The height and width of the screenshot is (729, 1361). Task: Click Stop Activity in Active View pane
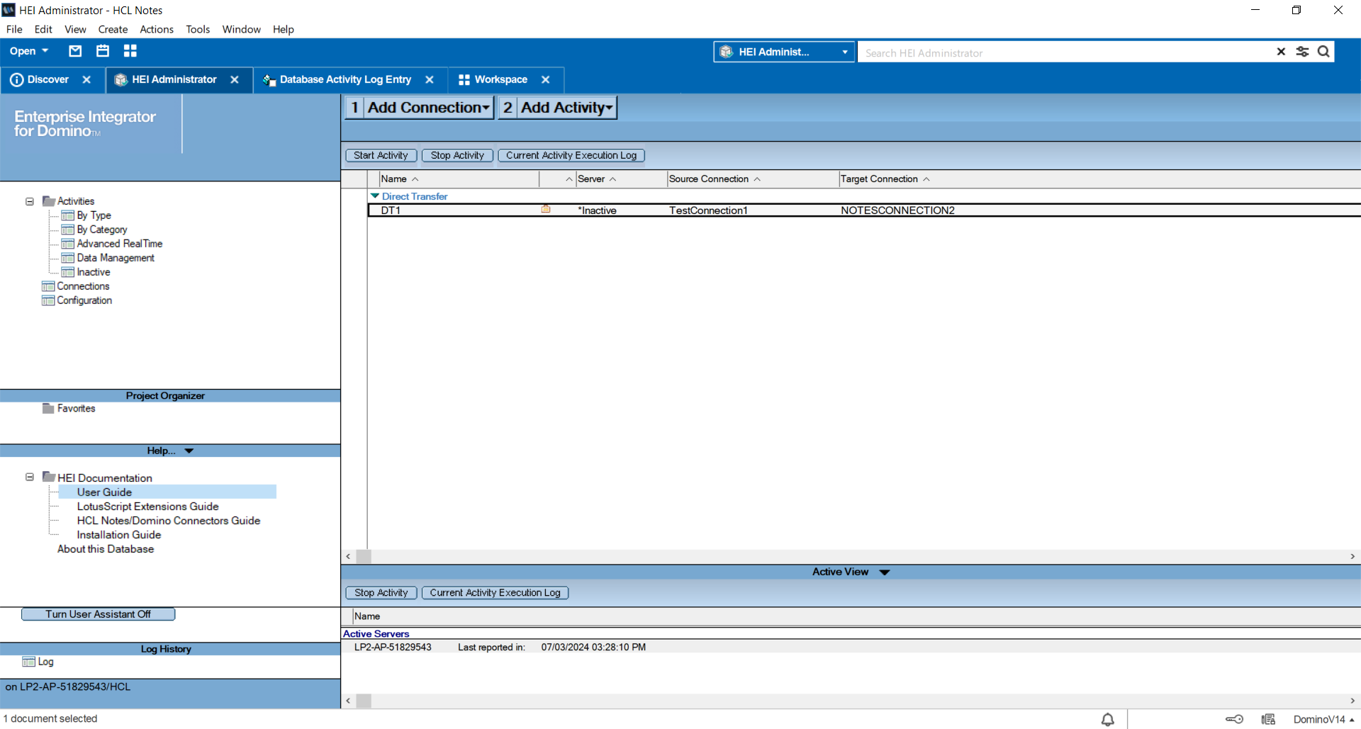pyautogui.click(x=381, y=592)
